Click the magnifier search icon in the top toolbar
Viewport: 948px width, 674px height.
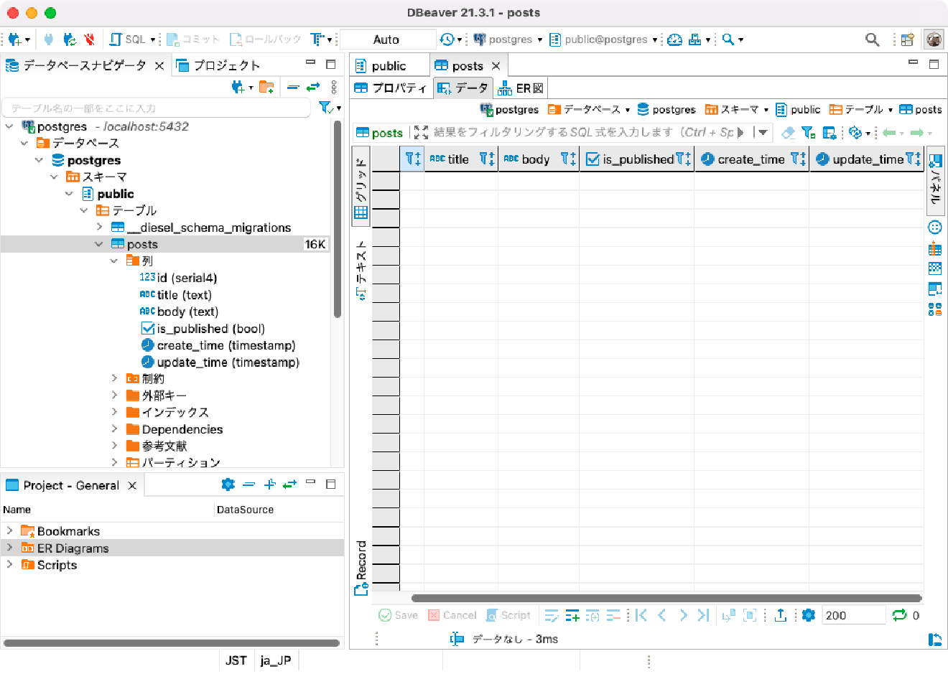pyautogui.click(x=872, y=39)
